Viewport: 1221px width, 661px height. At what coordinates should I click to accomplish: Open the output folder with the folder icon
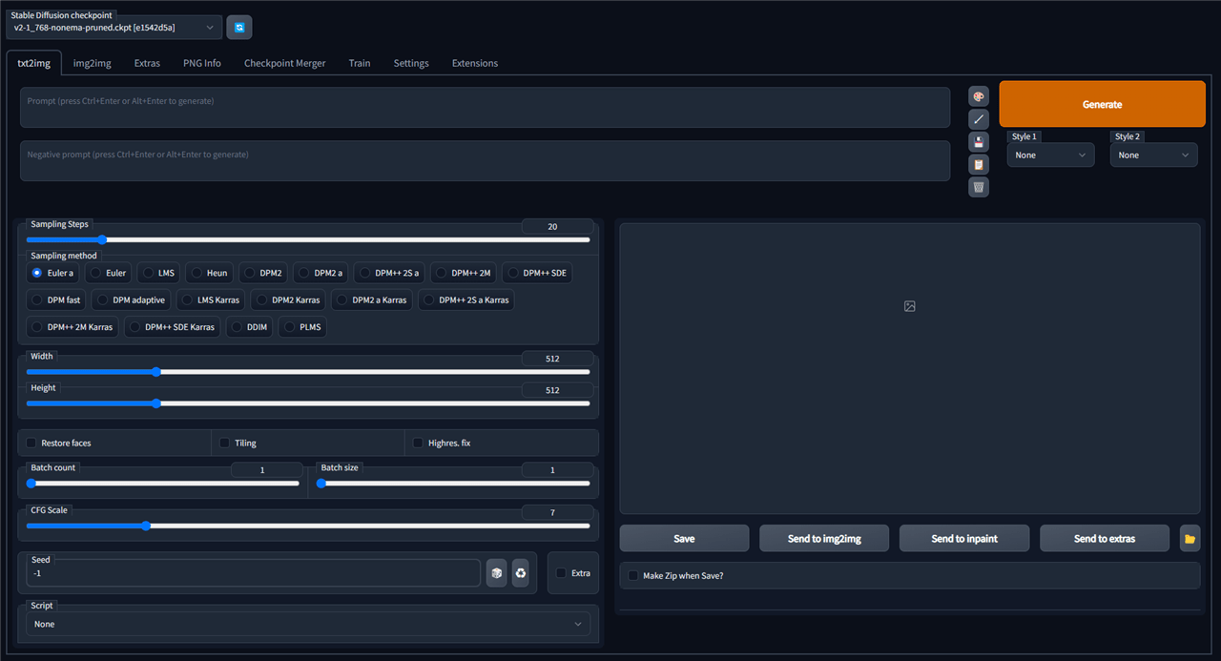tap(1190, 538)
